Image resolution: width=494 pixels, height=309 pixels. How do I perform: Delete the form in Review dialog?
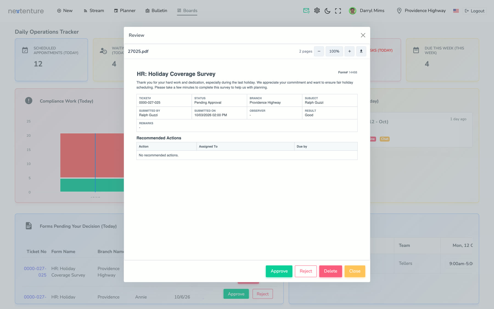tap(330, 271)
